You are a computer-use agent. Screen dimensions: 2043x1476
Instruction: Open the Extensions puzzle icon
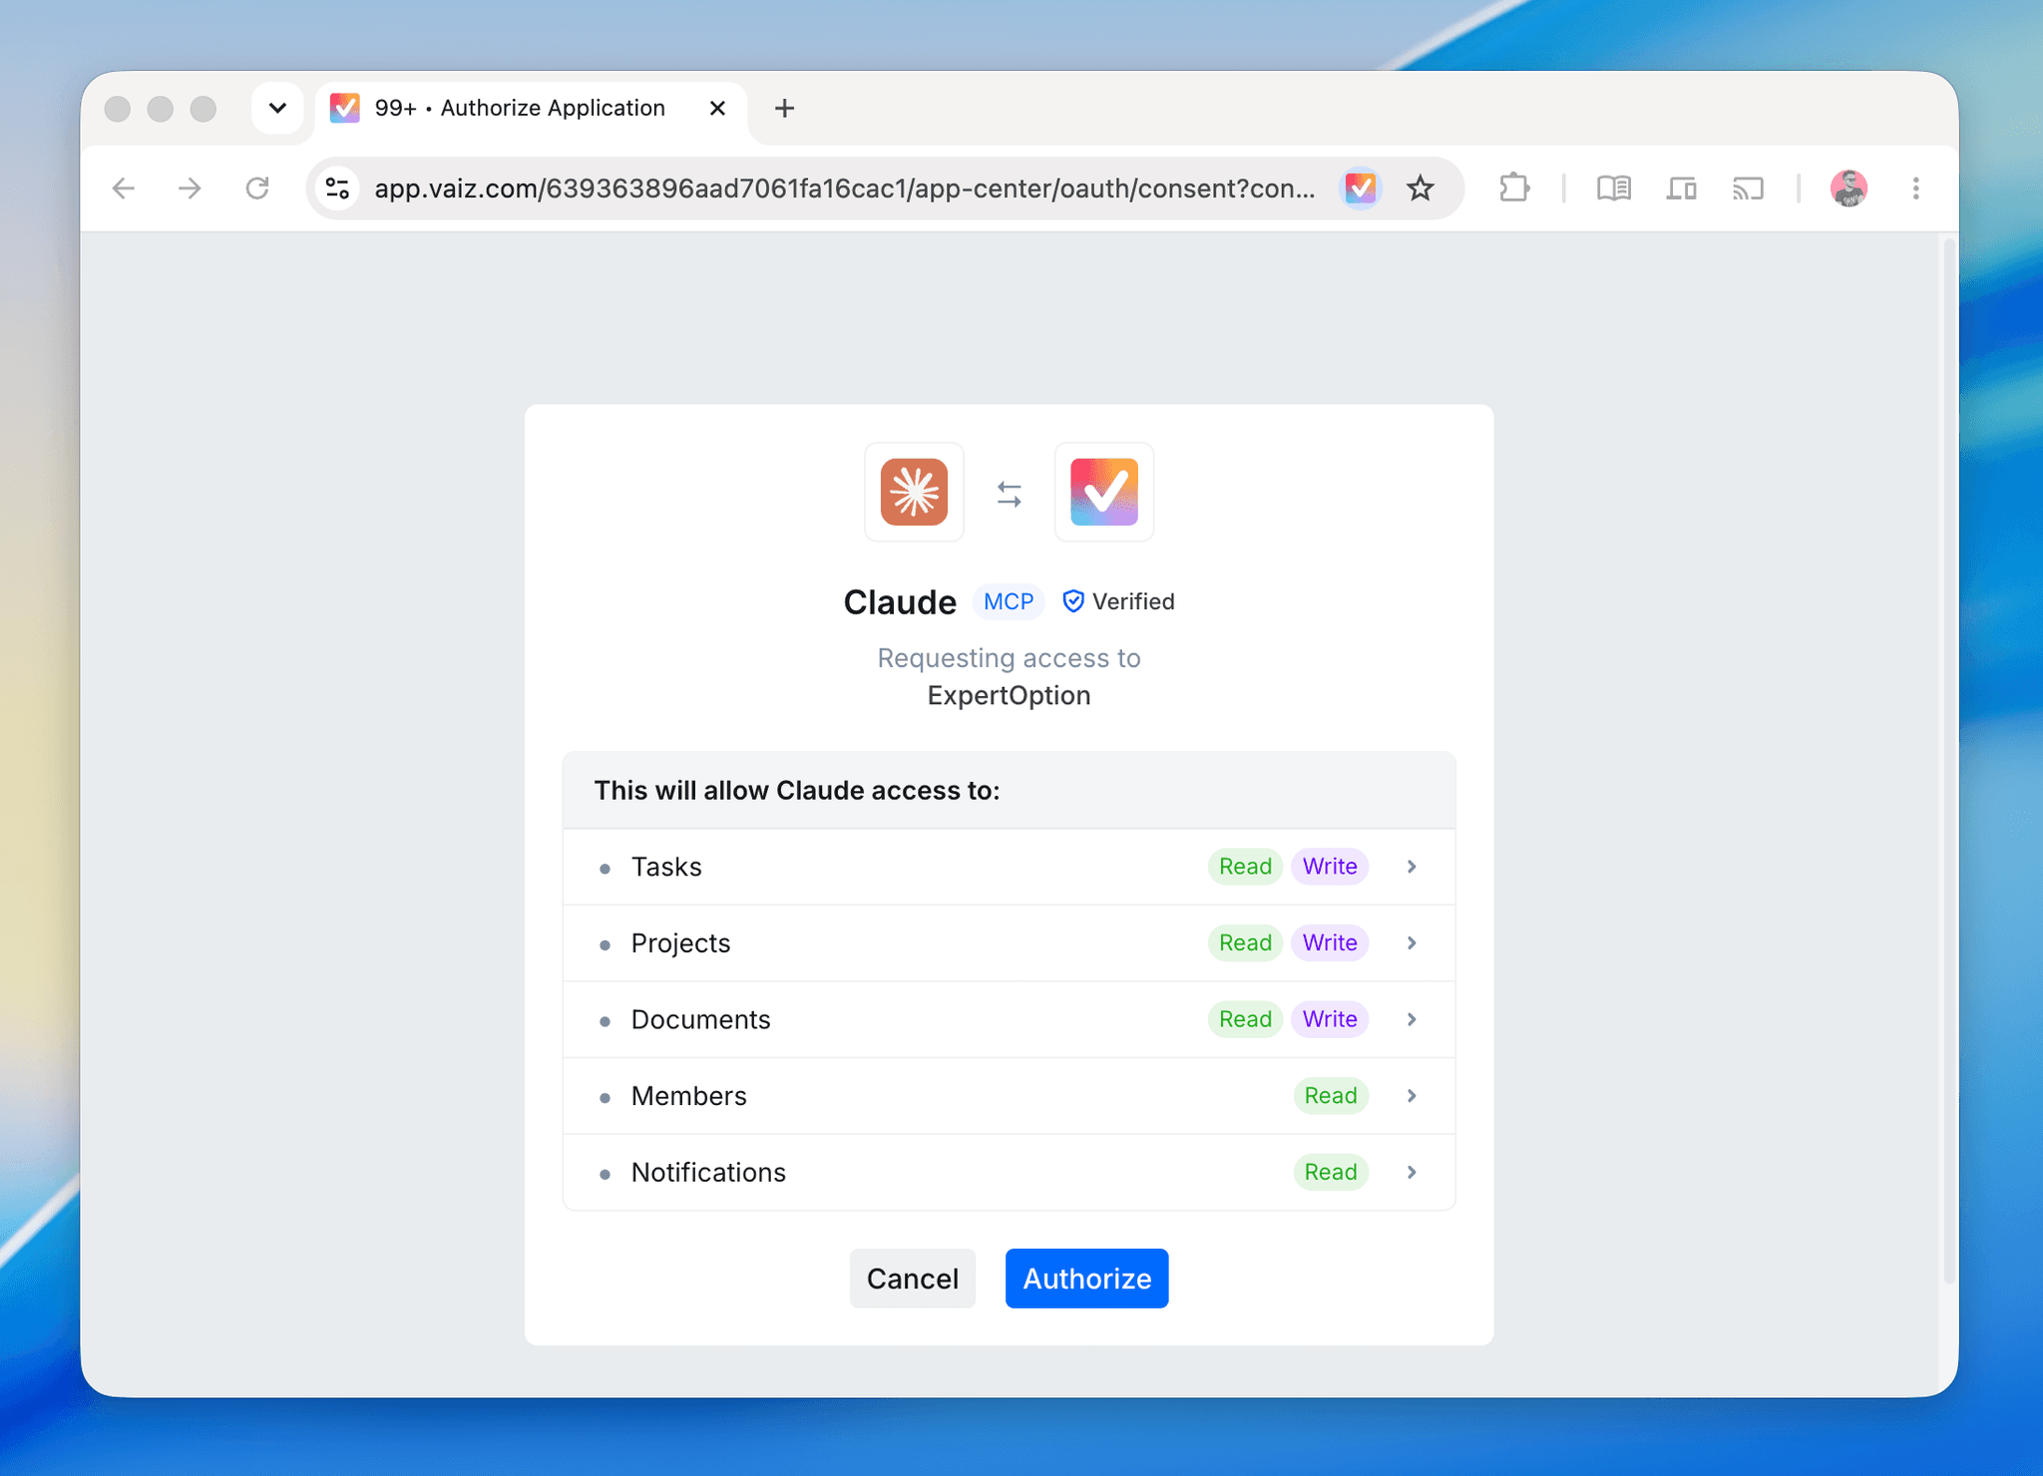[1514, 188]
